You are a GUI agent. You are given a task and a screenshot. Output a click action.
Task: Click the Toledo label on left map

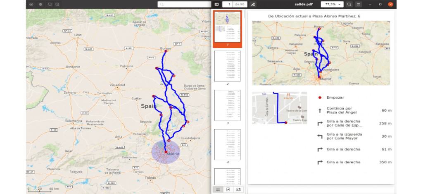coord(150,178)
